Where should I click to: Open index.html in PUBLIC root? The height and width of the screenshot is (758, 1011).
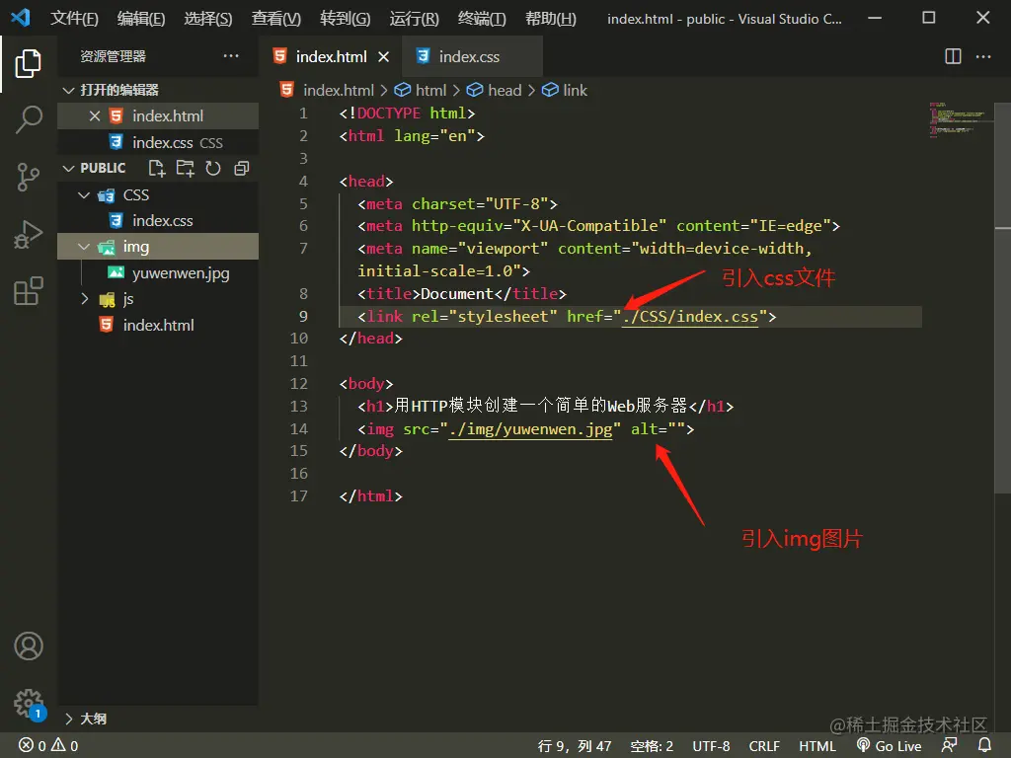click(158, 325)
